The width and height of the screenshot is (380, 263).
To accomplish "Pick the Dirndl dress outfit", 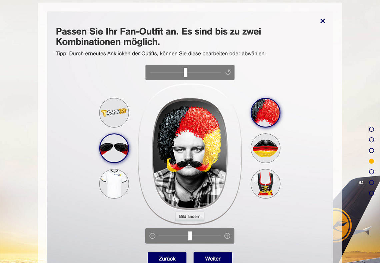I will [x=265, y=184].
